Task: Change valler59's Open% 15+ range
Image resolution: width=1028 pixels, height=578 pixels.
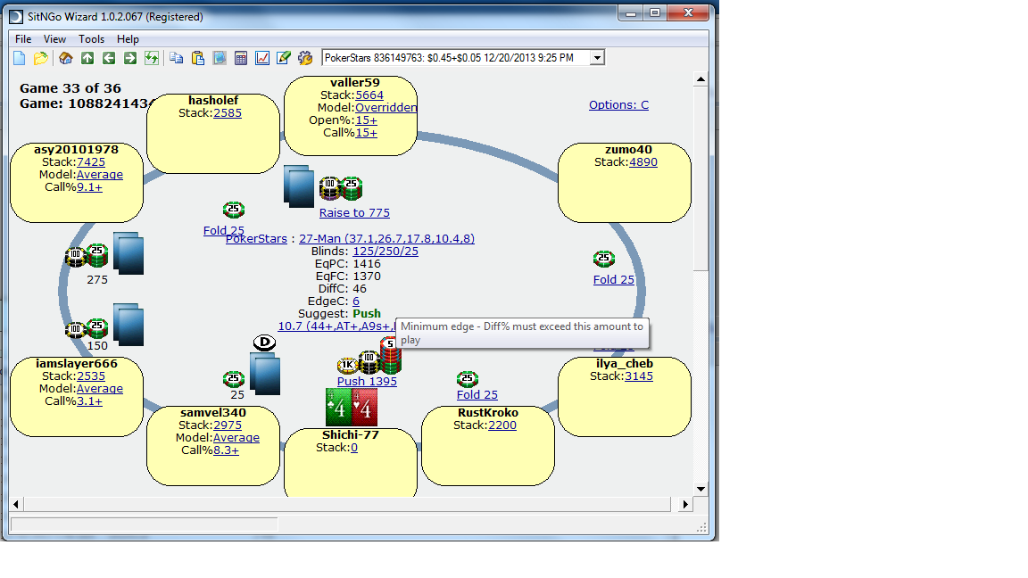Action: coord(367,120)
